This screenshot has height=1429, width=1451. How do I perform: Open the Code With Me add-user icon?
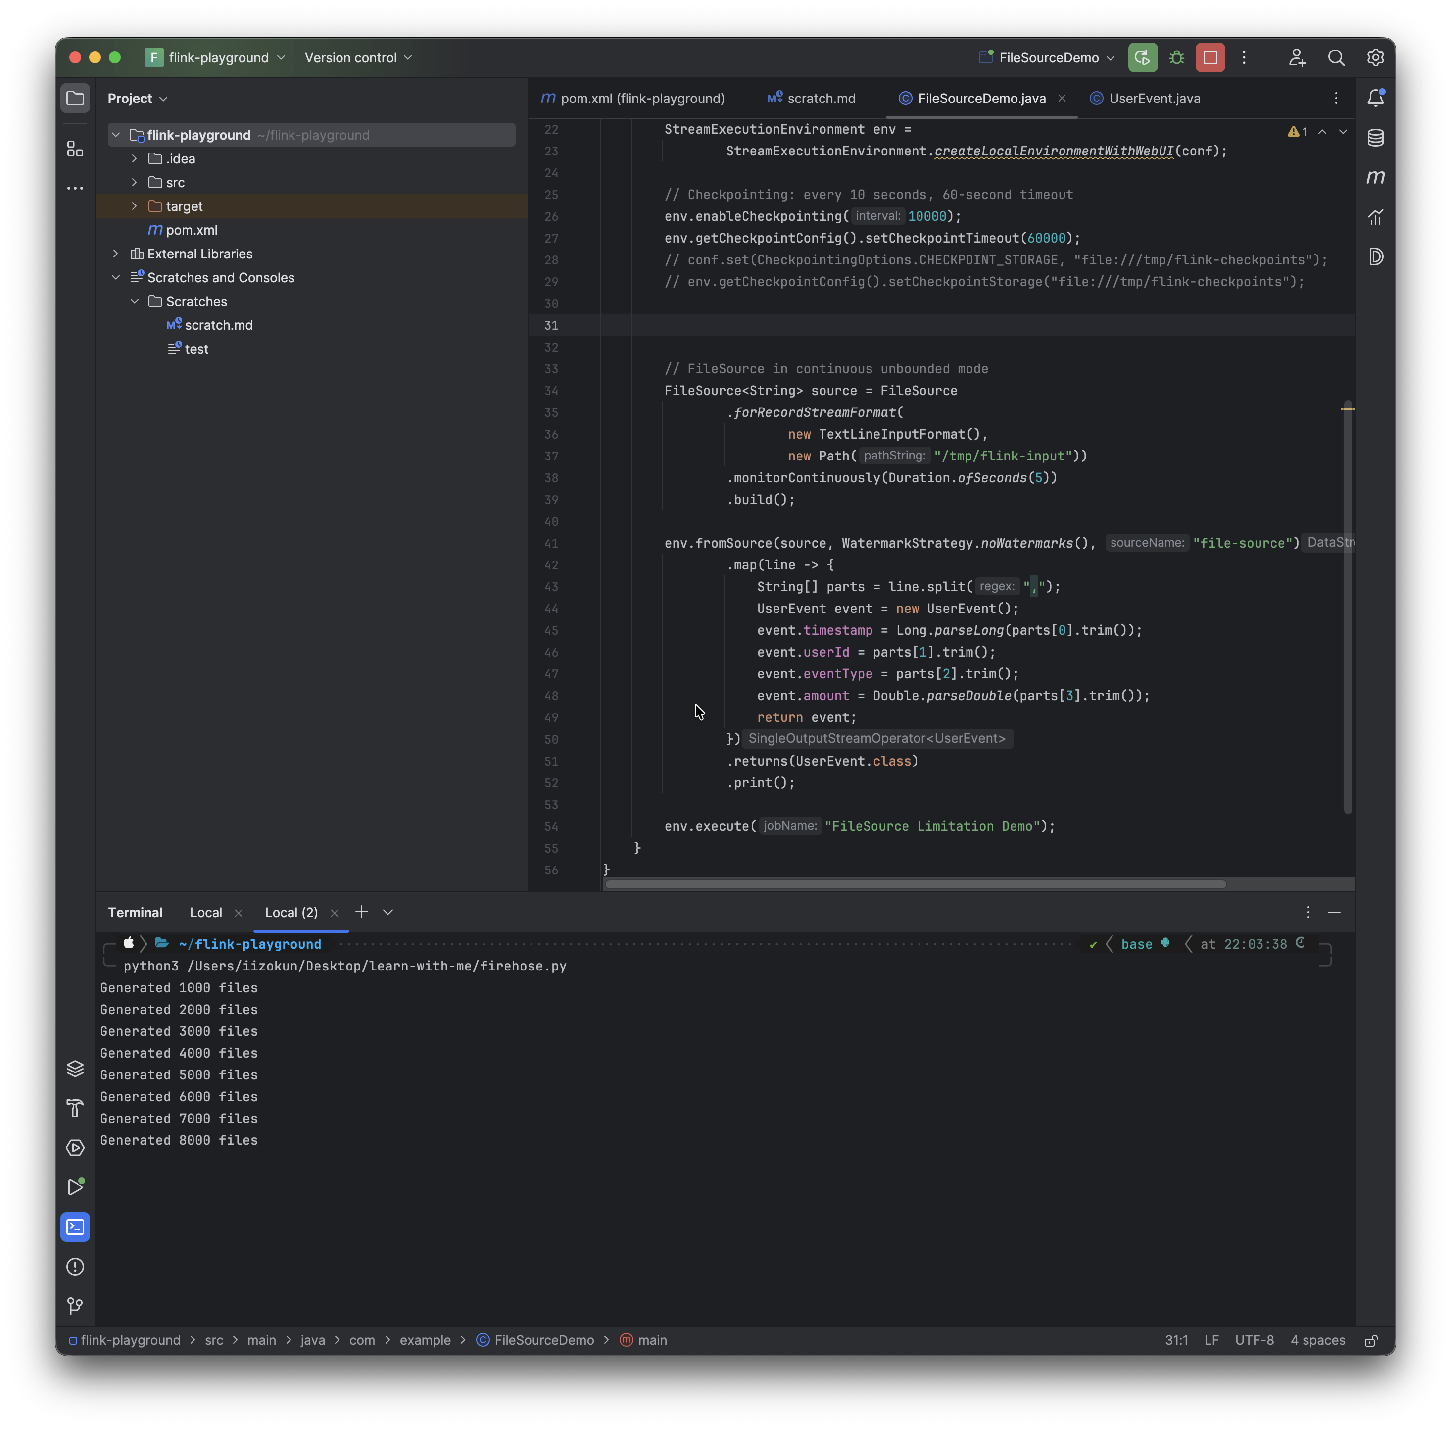click(1297, 58)
